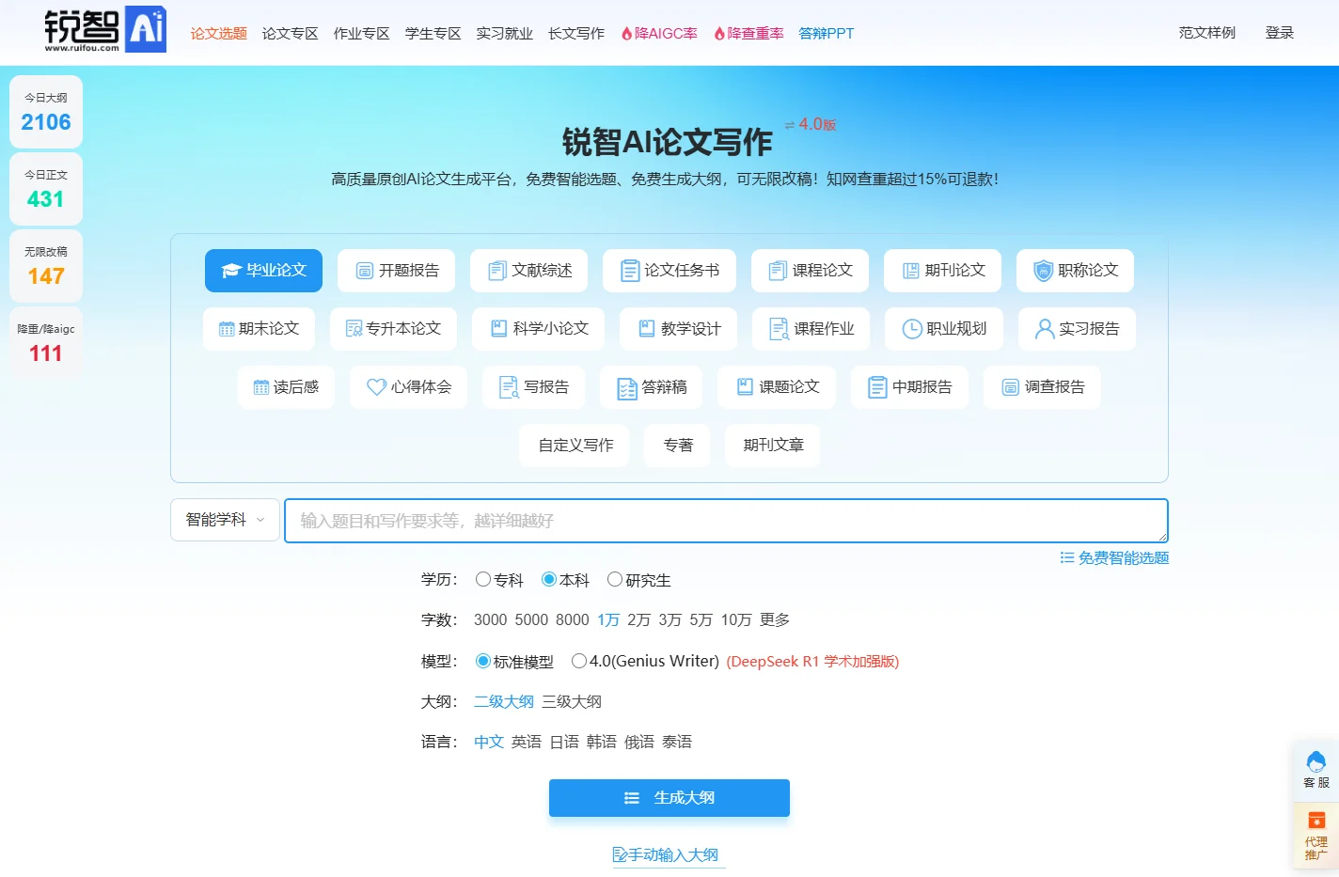Viewport: 1339px width, 877px height.
Task: Choose 二级大纲 outline level
Action: coord(504,702)
